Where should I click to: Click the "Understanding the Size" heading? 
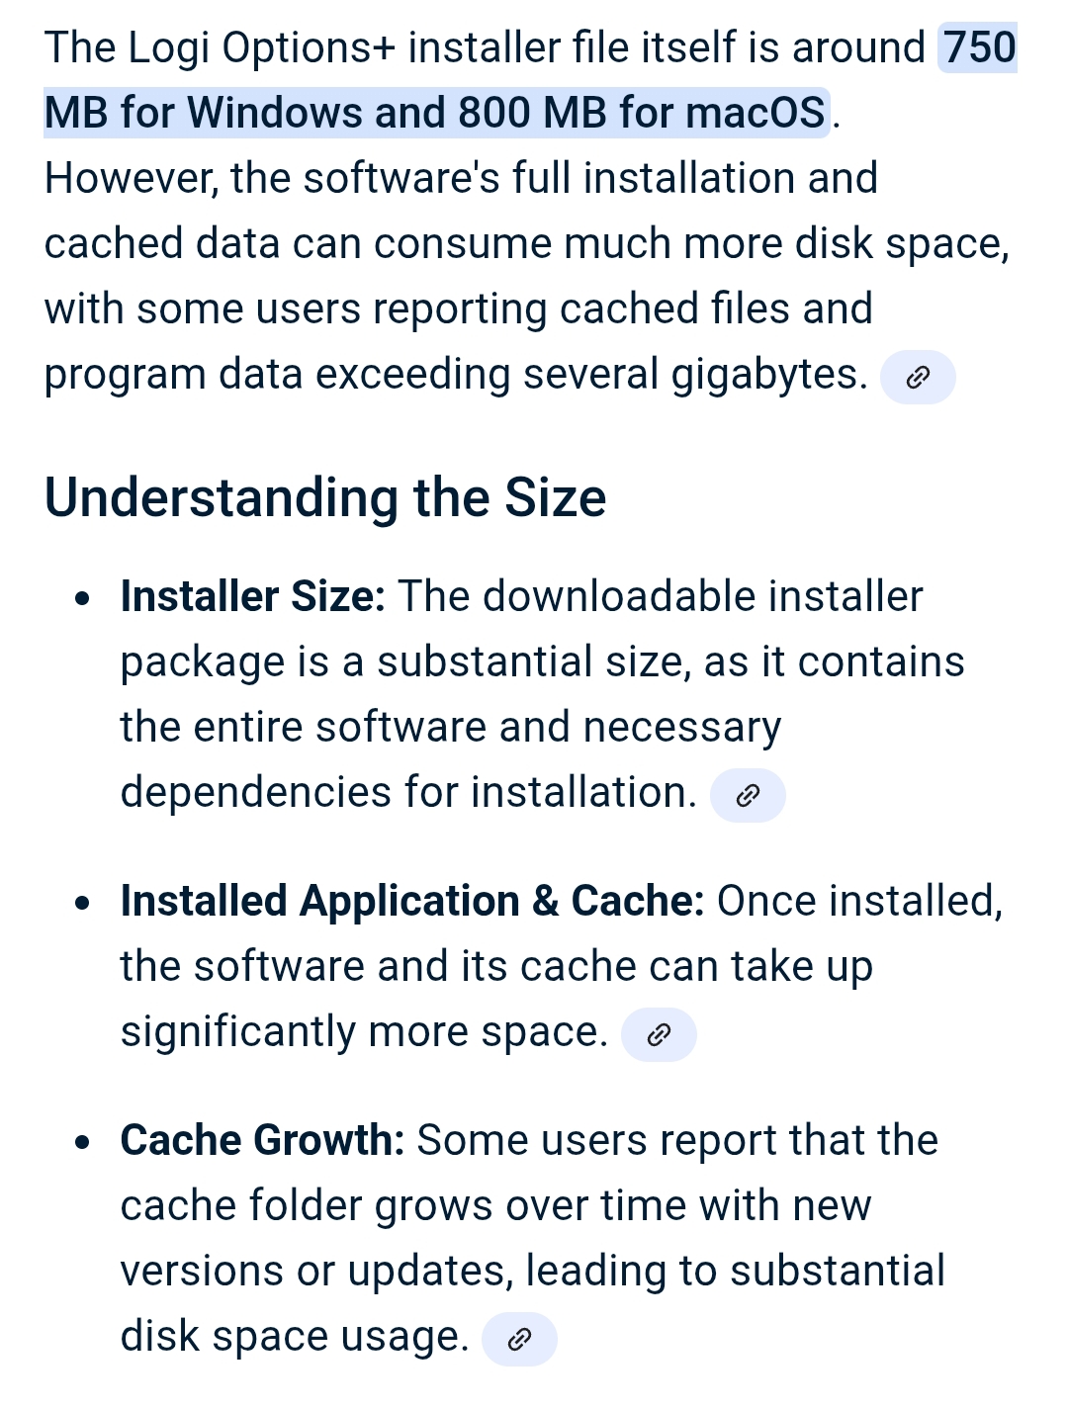[x=325, y=497]
